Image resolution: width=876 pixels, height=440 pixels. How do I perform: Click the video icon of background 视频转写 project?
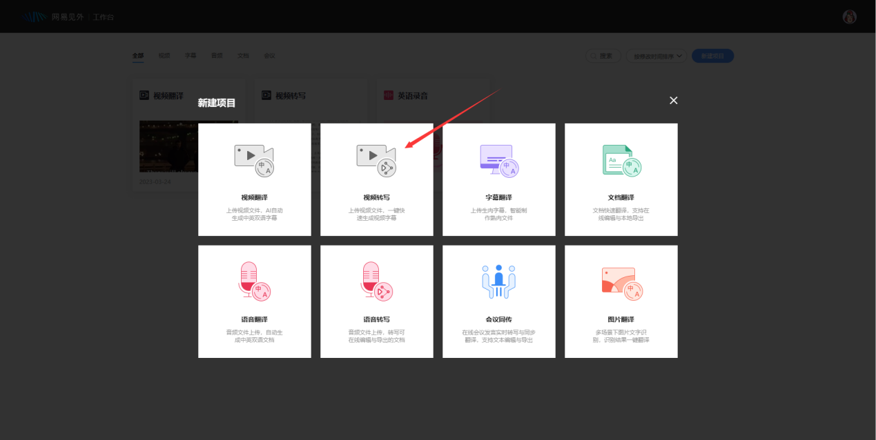pyautogui.click(x=266, y=95)
